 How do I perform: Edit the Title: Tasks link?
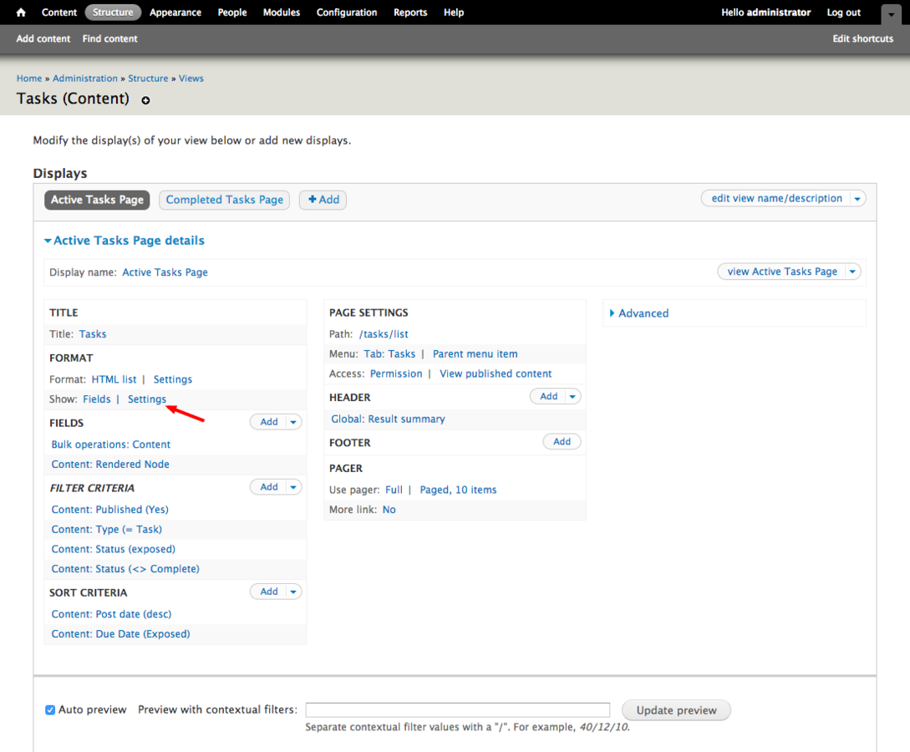pyautogui.click(x=93, y=334)
